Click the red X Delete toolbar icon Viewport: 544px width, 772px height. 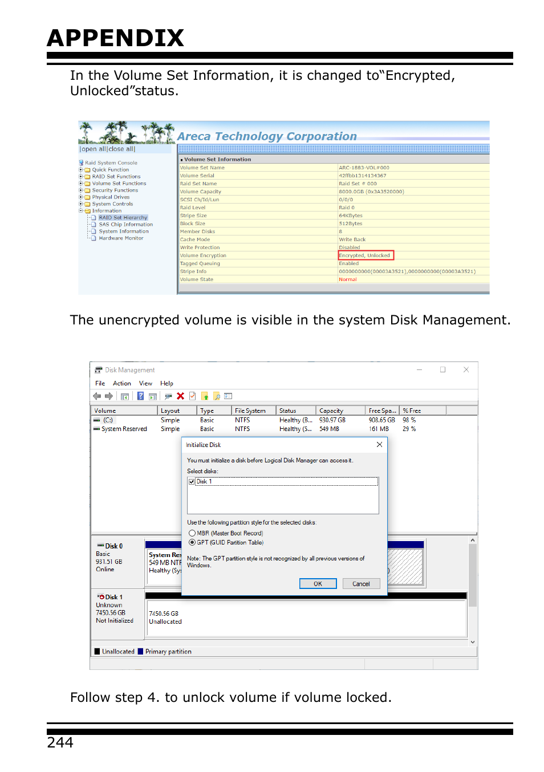pyautogui.click(x=180, y=396)
